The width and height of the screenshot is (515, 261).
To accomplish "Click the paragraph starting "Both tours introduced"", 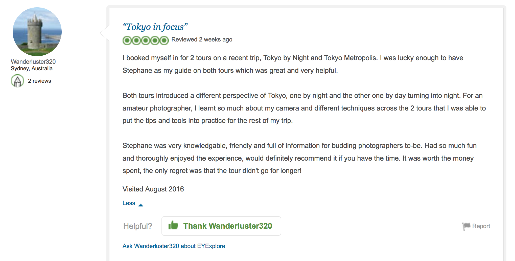I will click(x=303, y=108).
